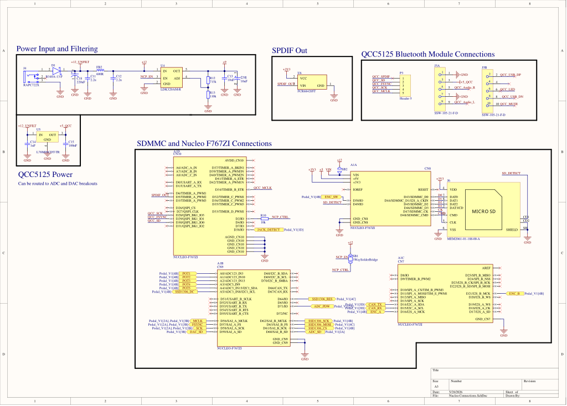Click 'QCC5125 Bluetooth Module Connections' heading

tap(428, 54)
